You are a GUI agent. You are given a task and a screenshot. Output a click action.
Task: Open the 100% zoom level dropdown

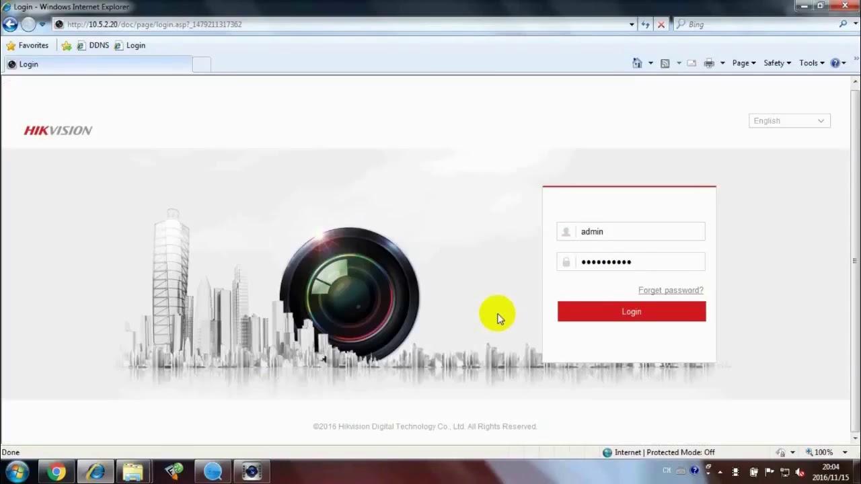click(x=846, y=452)
